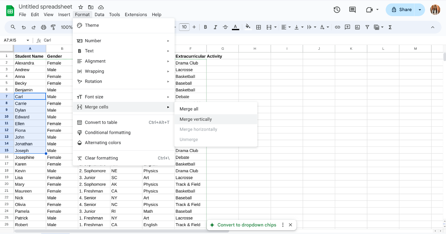Apply bold formatting from the toolbar
Screen dimensions: 446x234
205,27
